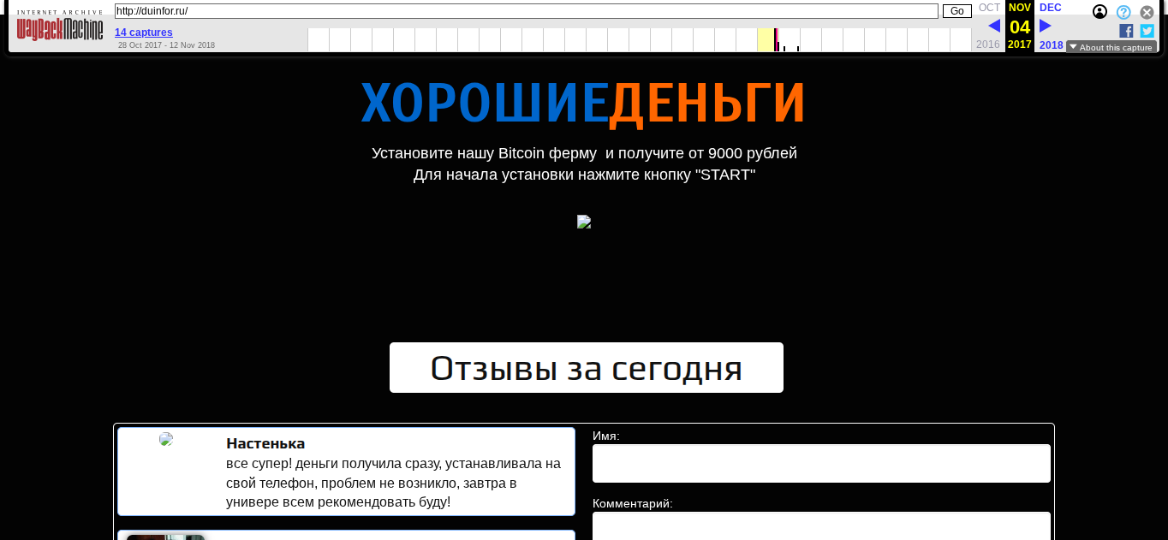Click the NOV month label
This screenshot has height=540, width=1168.
tap(1020, 8)
